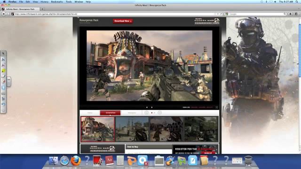Select the Infinity Ward Resurgence Pack tab
Viewport: 301px width, 169px height.
tap(20, 9)
